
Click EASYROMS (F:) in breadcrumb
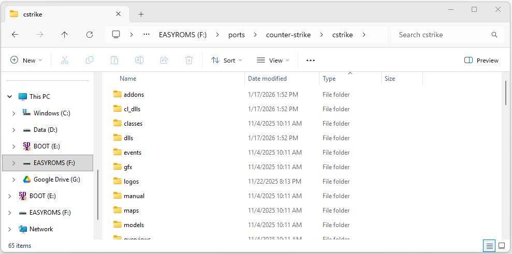183,35
